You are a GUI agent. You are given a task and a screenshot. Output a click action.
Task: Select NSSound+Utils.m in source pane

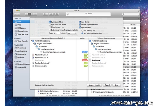(x=41, y=58)
